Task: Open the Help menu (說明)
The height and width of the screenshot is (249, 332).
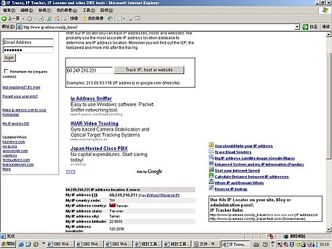Action: click(107, 11)
